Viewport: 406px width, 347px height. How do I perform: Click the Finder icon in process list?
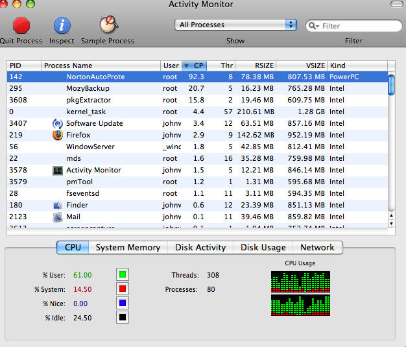click(57, 205)
